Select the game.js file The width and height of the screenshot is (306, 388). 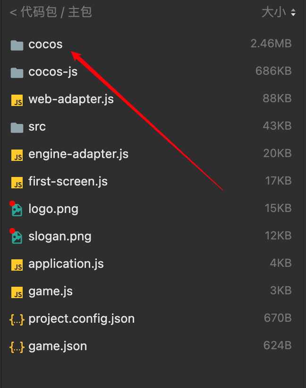pos(51,291)
